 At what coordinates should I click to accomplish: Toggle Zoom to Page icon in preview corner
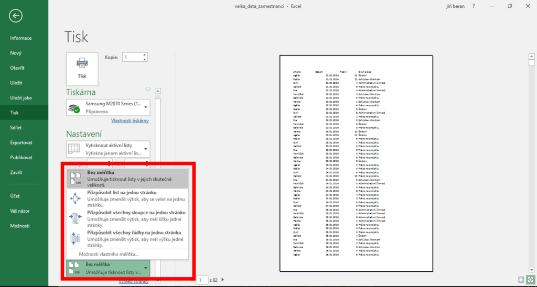tap(531, 280)
